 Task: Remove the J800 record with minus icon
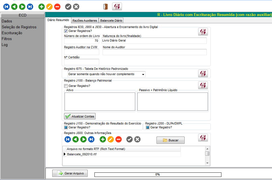point(119,139)
